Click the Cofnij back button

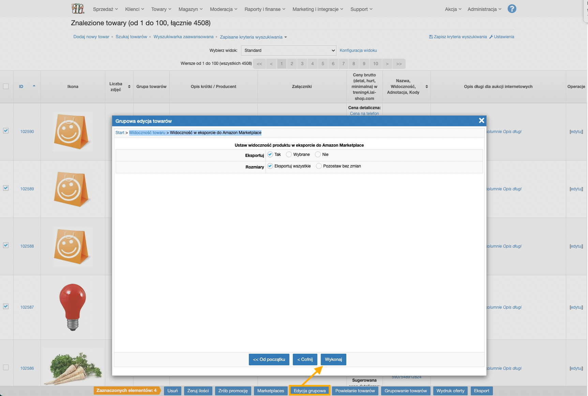[305, 360]
